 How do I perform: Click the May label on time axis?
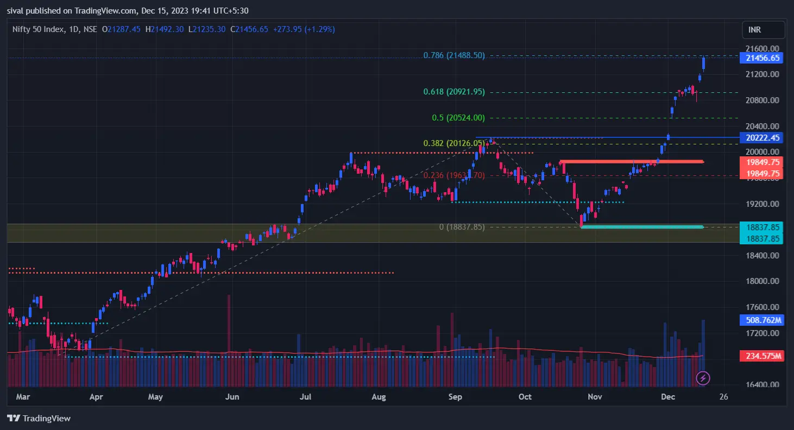155,397
